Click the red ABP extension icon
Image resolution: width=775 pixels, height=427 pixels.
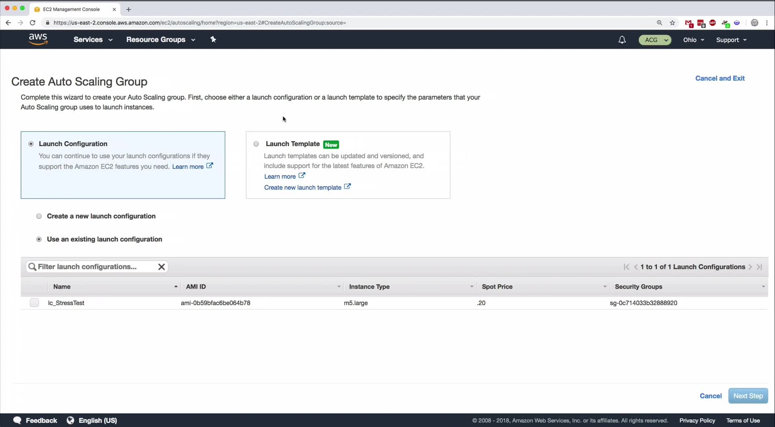713,23
